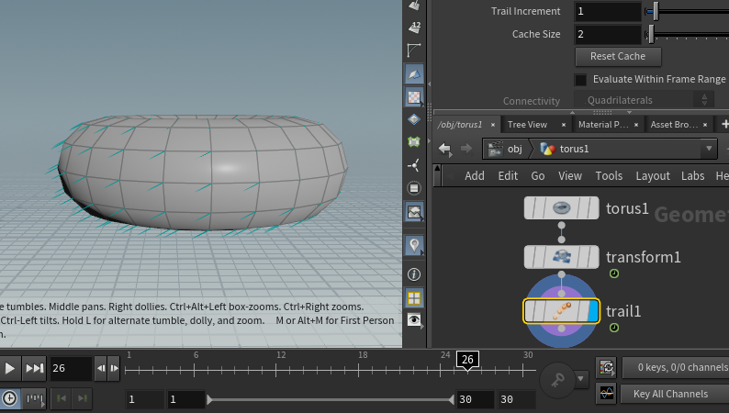Switch to the Asset Bro... tab
Viewport: 729px width, 413px height.
(674, 125)
